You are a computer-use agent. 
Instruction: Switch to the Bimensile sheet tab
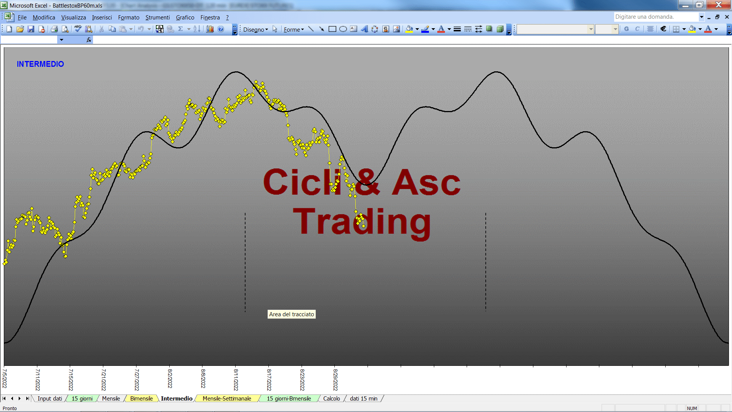click(x=141, y=398)
